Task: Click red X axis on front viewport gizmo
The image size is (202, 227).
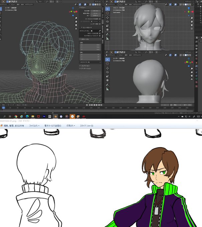Action: [193, 12]
